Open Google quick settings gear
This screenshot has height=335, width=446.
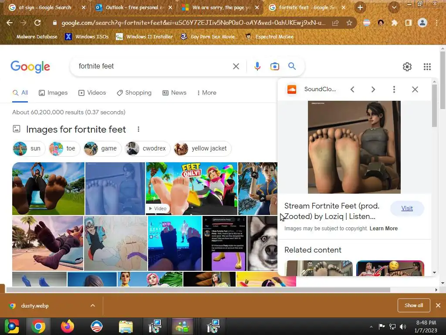coord(407,67)
